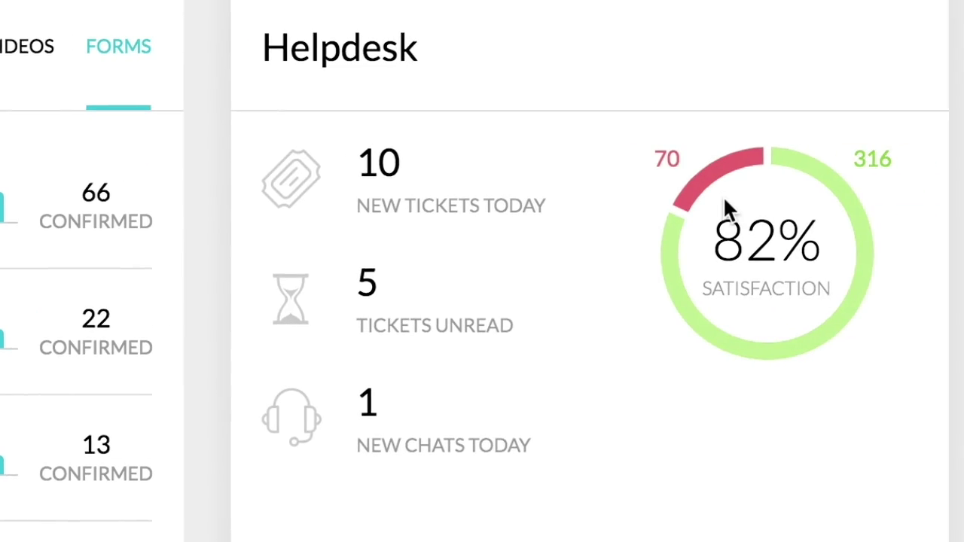
Task: Click the number 10 new tickets count
Action: pyautogui.click(x=378, y=163)
